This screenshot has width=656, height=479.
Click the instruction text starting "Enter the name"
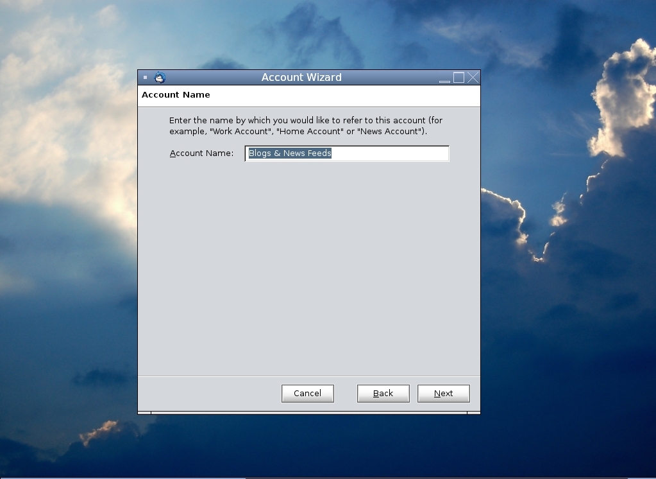(x=306, y=126)
